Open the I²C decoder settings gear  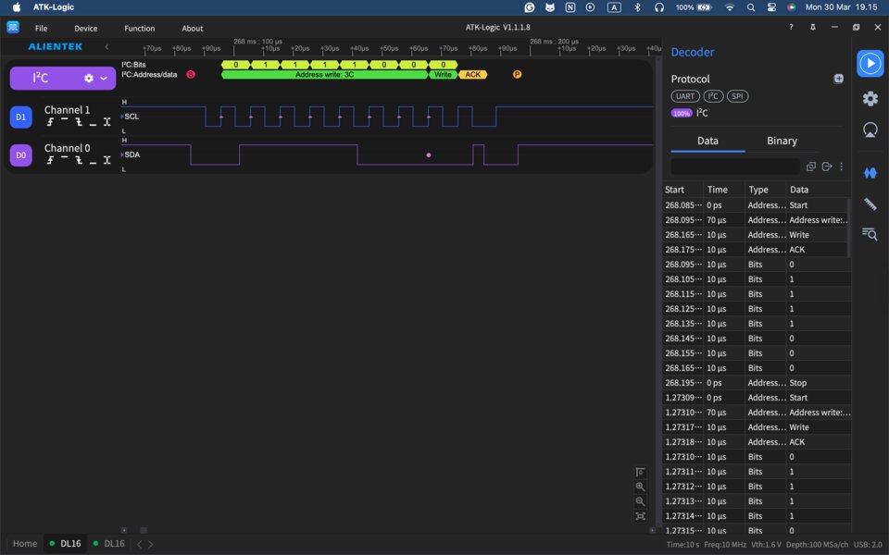89,79
